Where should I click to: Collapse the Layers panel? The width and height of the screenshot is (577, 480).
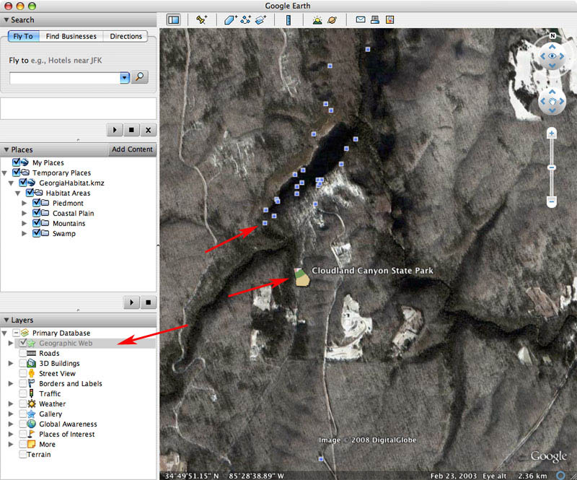(6, 320)
